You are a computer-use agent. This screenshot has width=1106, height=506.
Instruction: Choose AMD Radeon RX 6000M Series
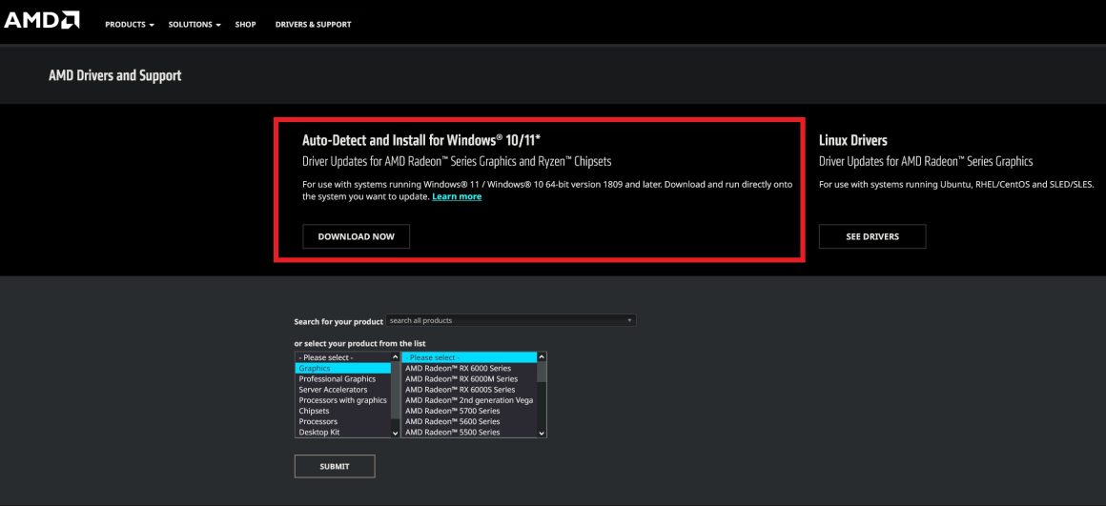pyautogui.click(x=469, y=379)
